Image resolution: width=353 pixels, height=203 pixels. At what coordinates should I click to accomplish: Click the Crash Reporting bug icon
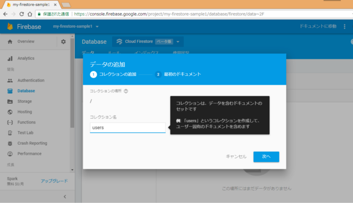pyautogui.click(x=10, y=143)
